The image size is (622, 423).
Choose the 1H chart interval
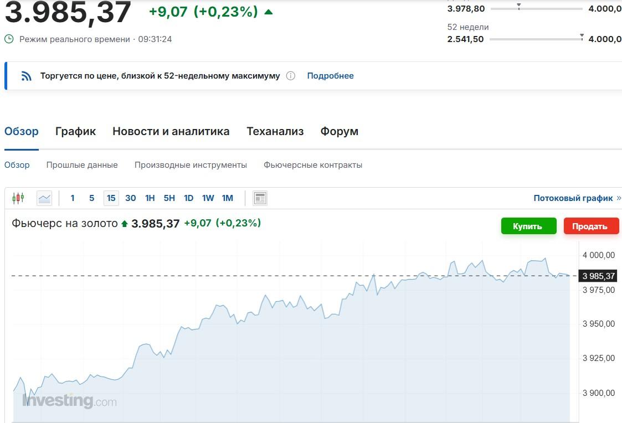150,198
